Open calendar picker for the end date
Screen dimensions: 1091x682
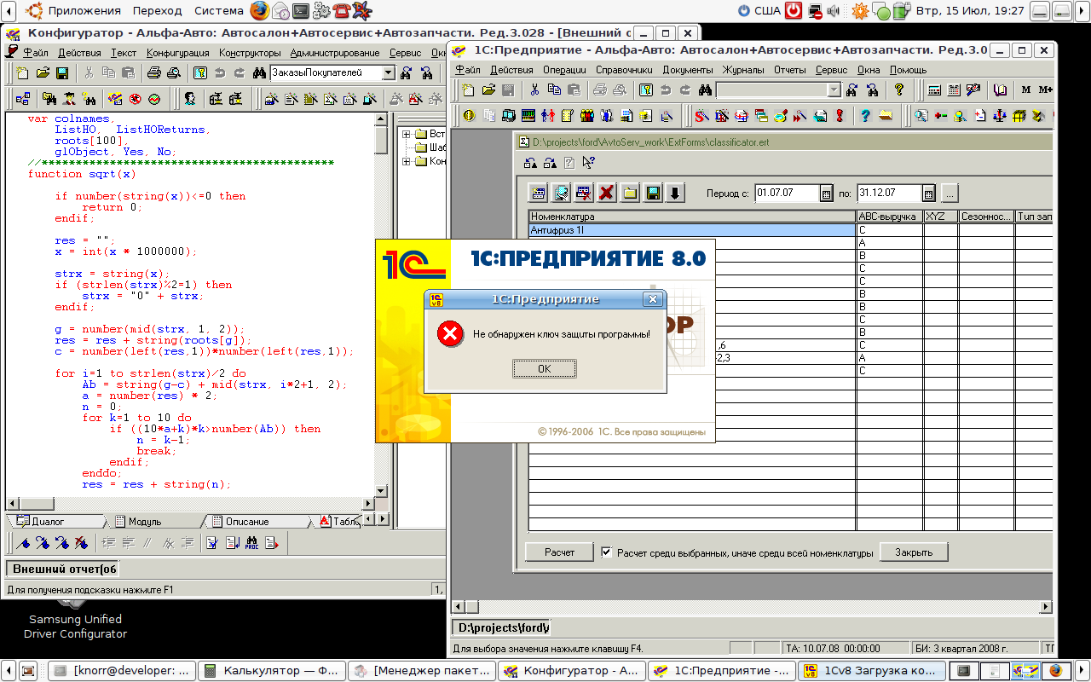click(928, 194)
